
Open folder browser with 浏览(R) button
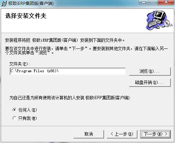click(150, 71)
